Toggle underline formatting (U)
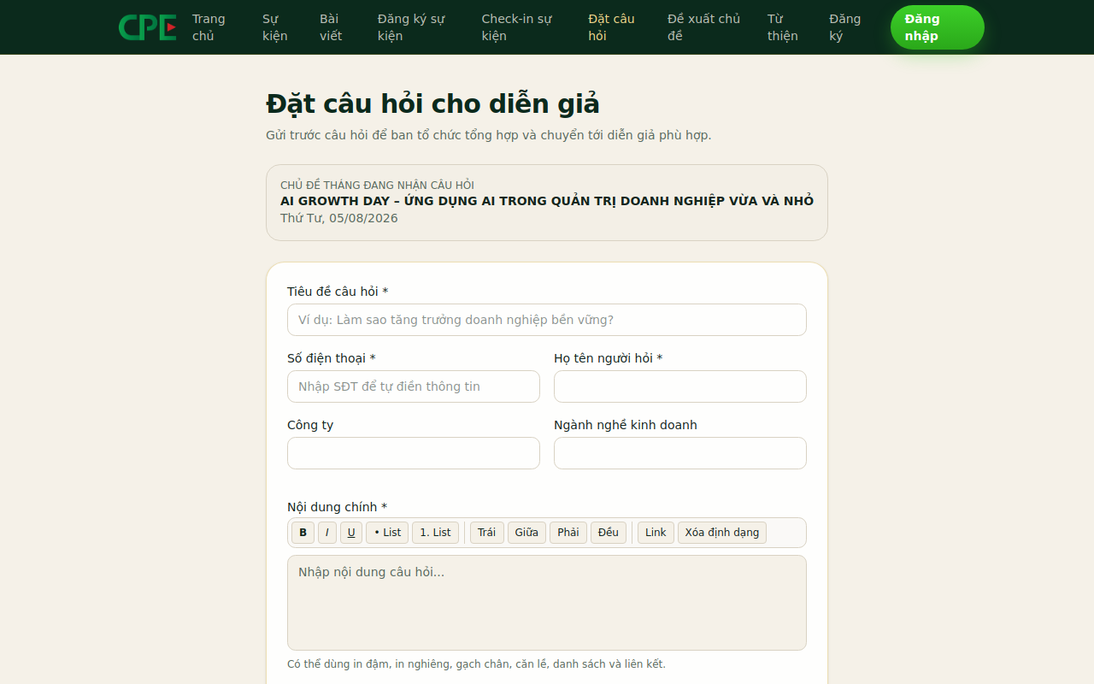 [351, 533]
